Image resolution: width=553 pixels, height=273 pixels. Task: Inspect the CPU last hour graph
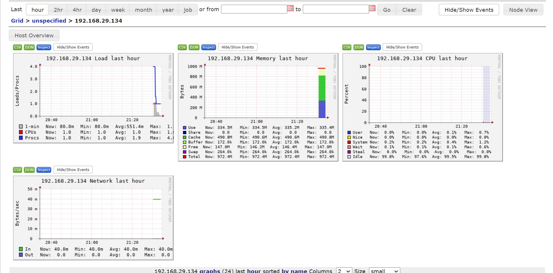coord(373,47)
